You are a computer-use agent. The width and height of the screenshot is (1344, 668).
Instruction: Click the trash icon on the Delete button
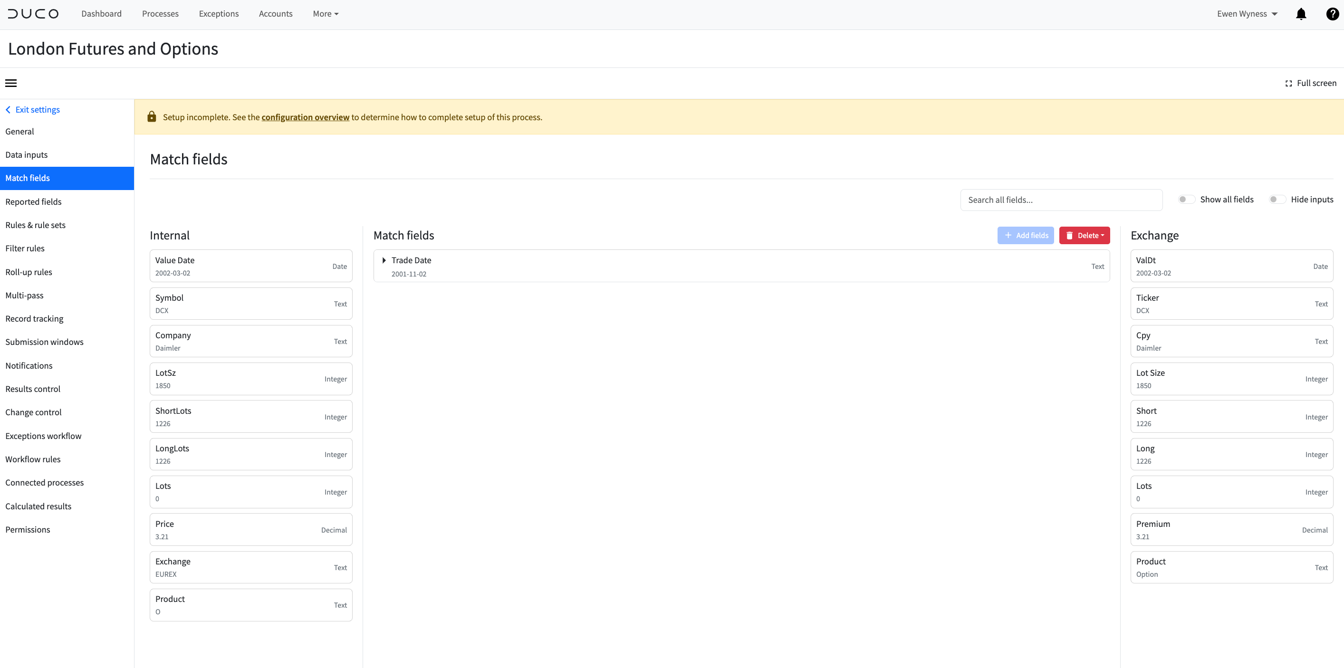1070,235
